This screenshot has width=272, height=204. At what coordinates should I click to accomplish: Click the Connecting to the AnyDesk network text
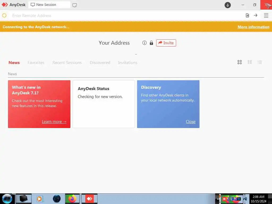36,27
